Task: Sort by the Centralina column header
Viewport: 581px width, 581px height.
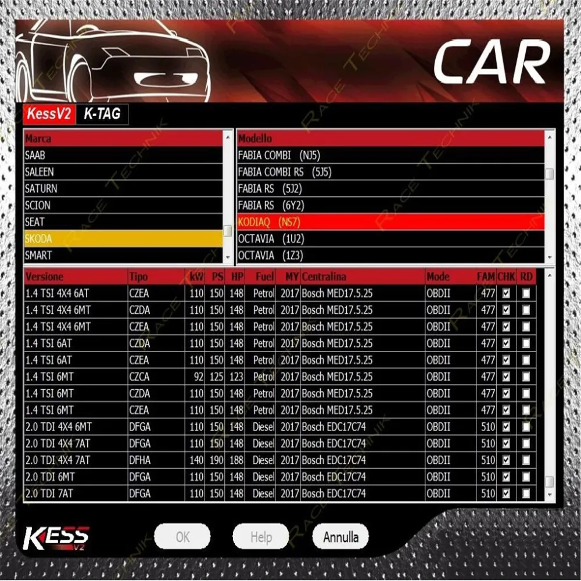Action: 363,277
